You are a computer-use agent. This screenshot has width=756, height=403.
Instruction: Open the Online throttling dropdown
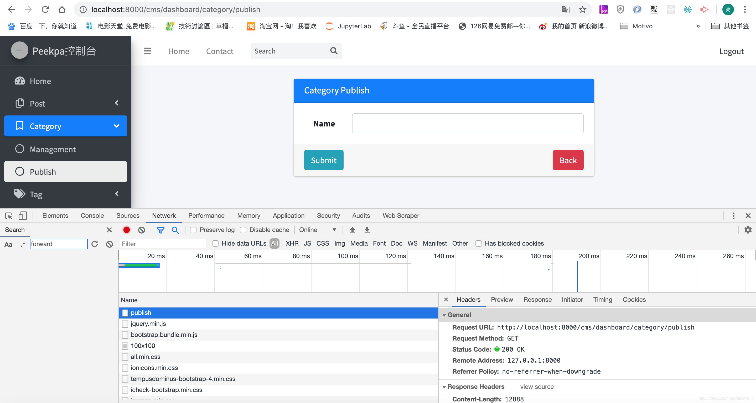(x=318, y=230)
